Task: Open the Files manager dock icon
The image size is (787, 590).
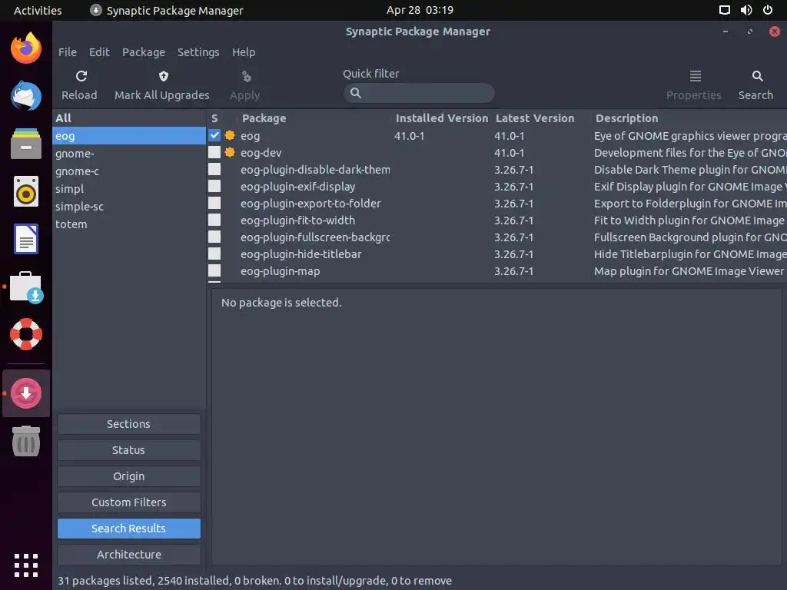Action: click(x=26, y=144)
